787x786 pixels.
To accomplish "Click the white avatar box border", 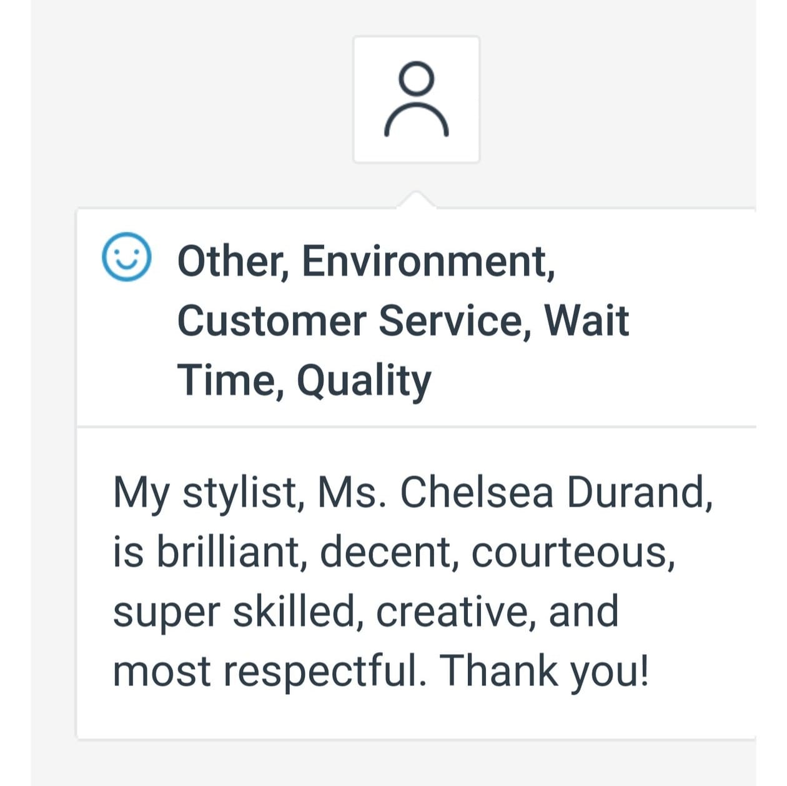I will [x=355, y=99].
